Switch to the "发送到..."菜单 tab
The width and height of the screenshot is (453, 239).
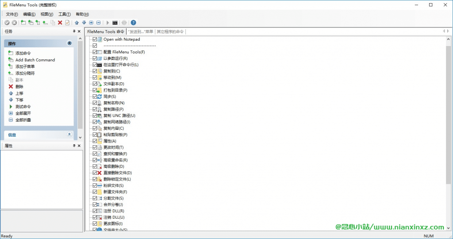coord(140,31)
